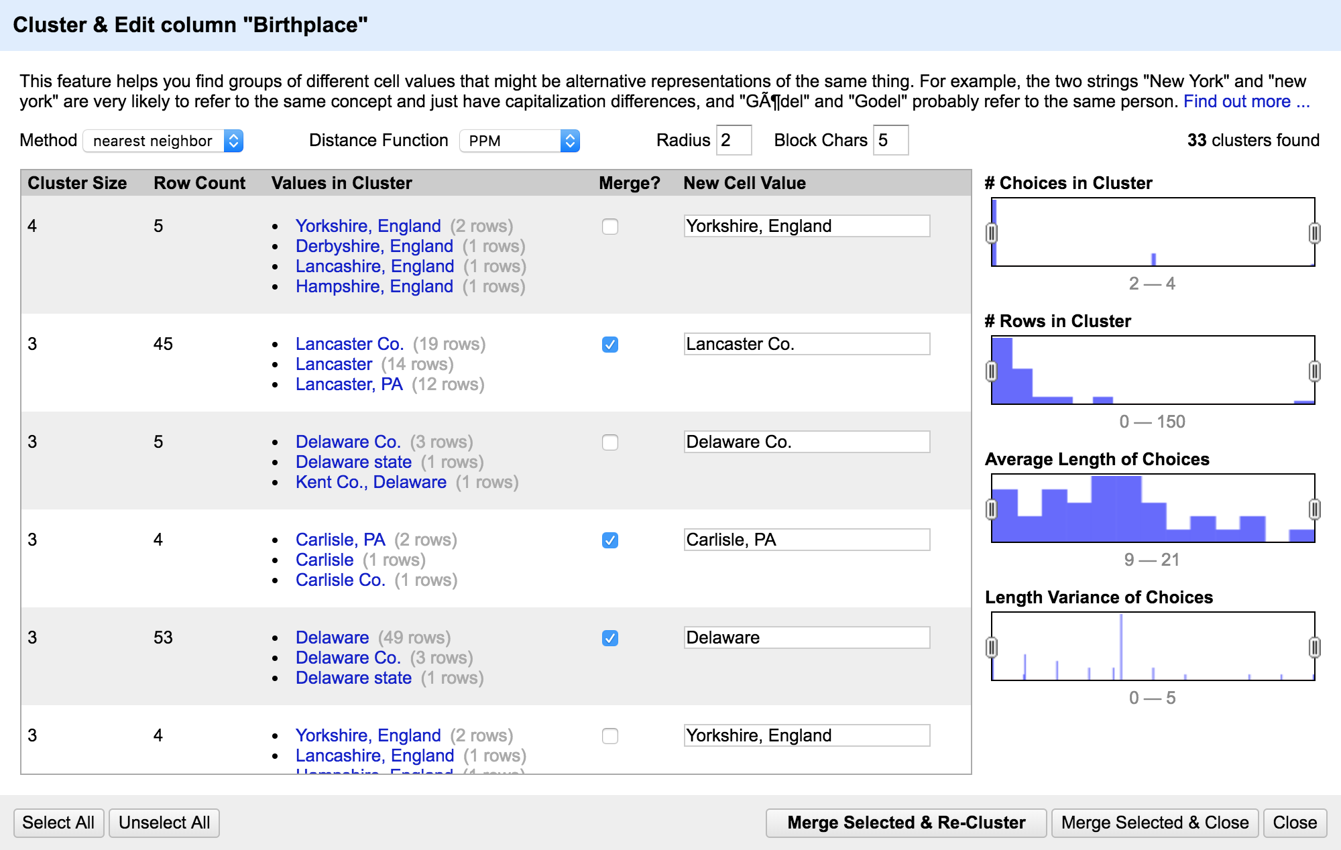Click left handle of Average Length histogram
The image size is (1341, 850).
[x=992, y=509]
